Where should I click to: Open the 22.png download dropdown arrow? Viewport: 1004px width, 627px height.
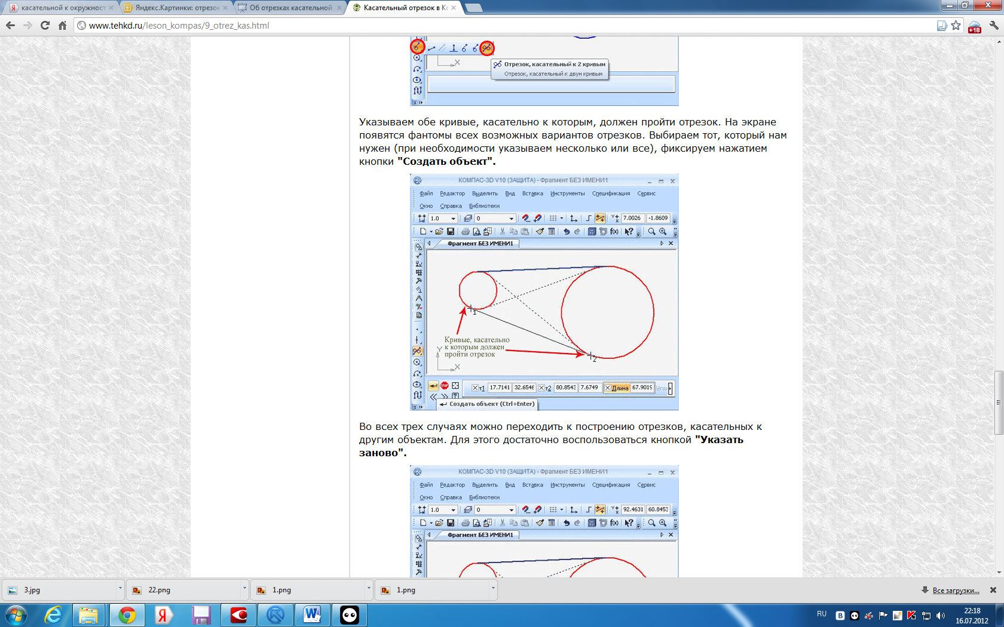pyautogui.click(x=244, y=589)
